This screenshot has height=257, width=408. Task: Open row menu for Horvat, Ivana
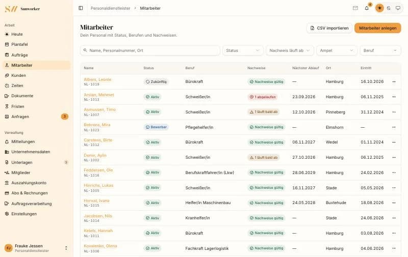[394, 203]
